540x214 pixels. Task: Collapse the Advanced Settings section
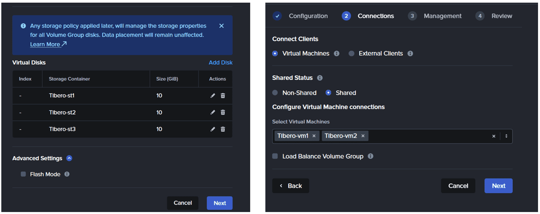pyautogui.click(x=69, y=158)
